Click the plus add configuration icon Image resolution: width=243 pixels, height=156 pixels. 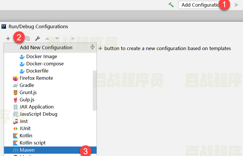(8, 38)
